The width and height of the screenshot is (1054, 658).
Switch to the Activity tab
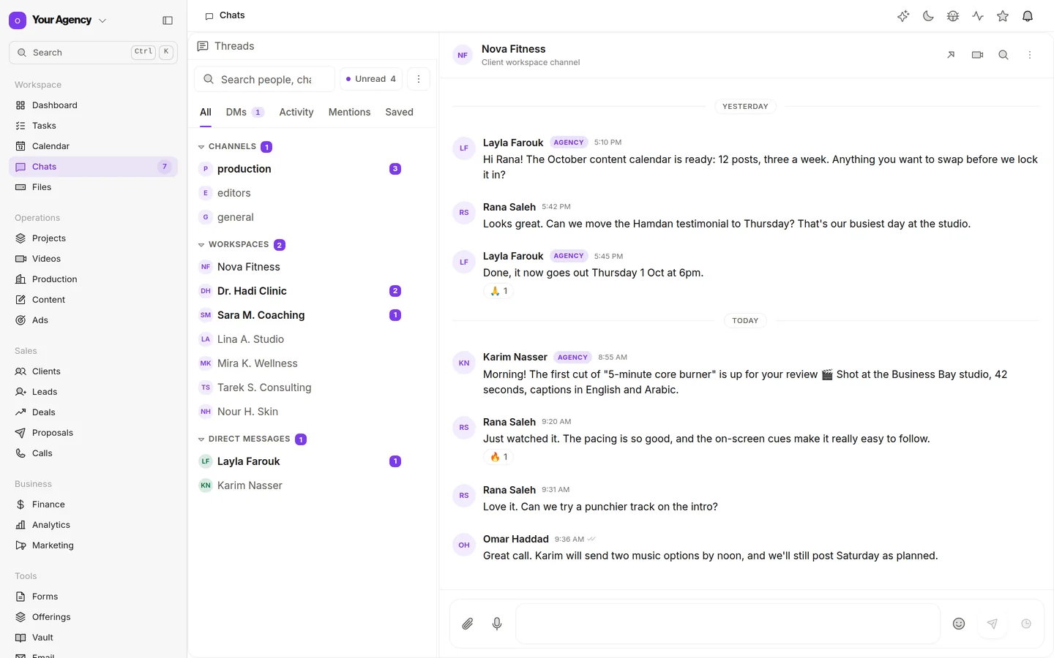point(296,112)
